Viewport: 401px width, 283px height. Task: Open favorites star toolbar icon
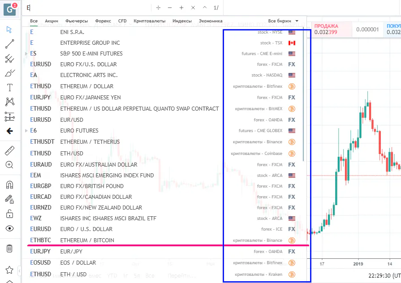click(9, 270)
